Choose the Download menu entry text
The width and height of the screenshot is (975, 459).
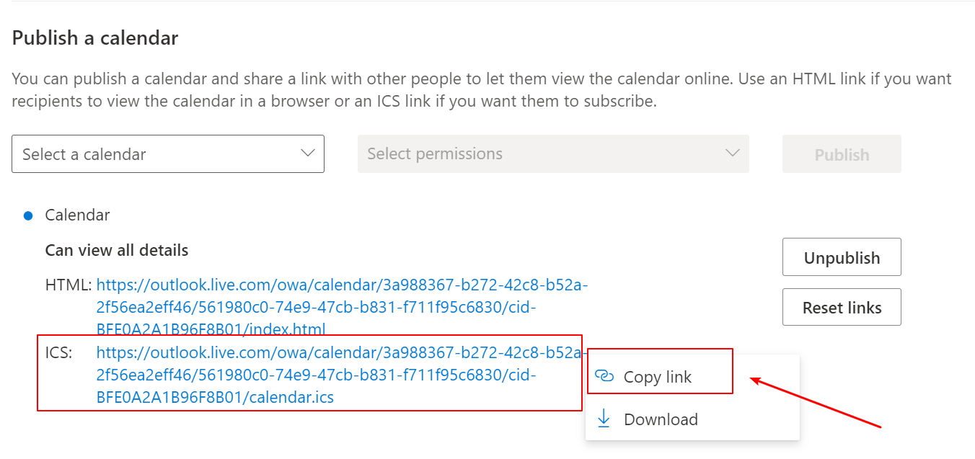coord(661,419)
